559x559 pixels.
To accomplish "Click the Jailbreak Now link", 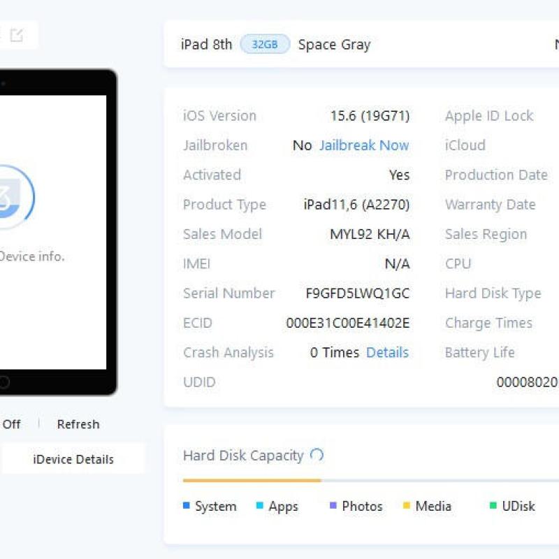I will 364,145.
